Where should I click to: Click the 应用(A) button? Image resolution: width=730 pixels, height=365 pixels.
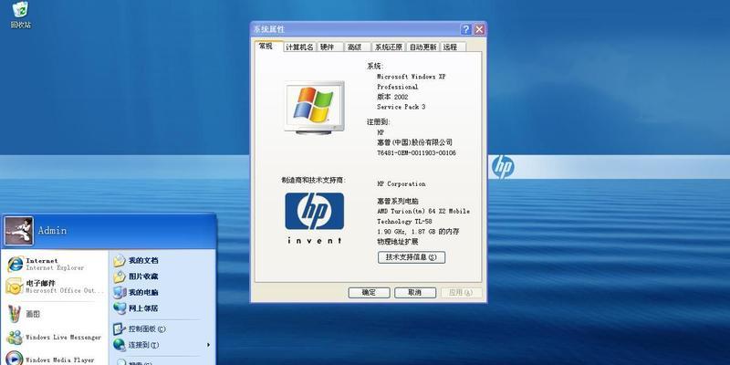461,292
